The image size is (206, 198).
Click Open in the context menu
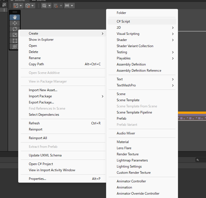tap(63, 46)
